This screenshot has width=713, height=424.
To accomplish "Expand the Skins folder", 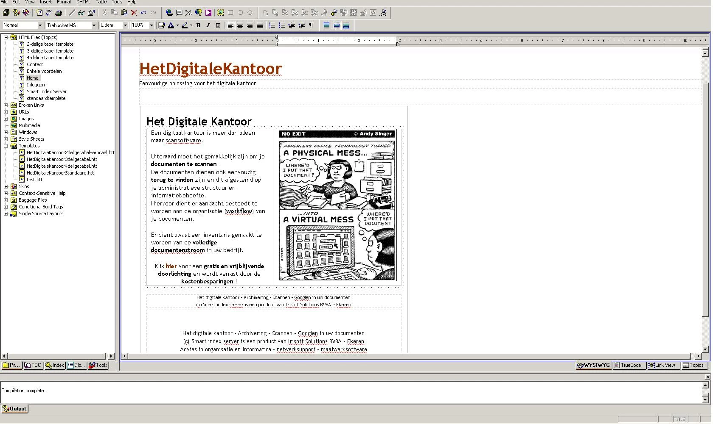I will coord(6,186).
